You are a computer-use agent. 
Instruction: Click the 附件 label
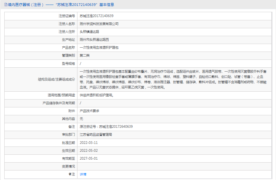72,111
